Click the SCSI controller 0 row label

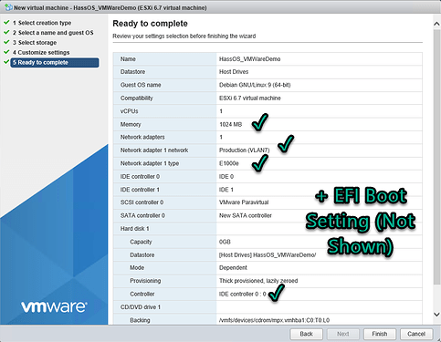click(142, 202)
